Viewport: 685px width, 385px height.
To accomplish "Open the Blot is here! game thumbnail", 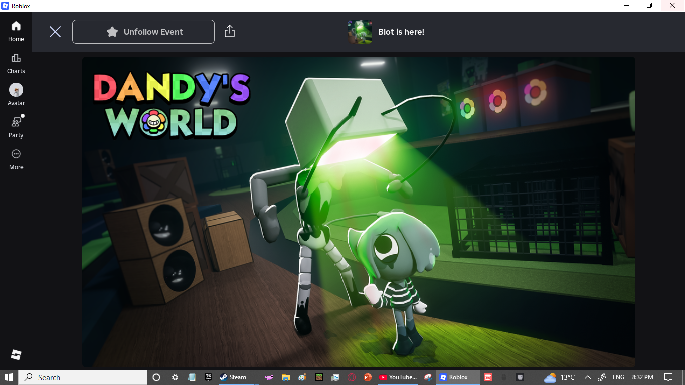I will coord(360,32).
